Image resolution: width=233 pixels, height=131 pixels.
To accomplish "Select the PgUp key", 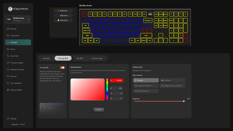I will 165,20.
